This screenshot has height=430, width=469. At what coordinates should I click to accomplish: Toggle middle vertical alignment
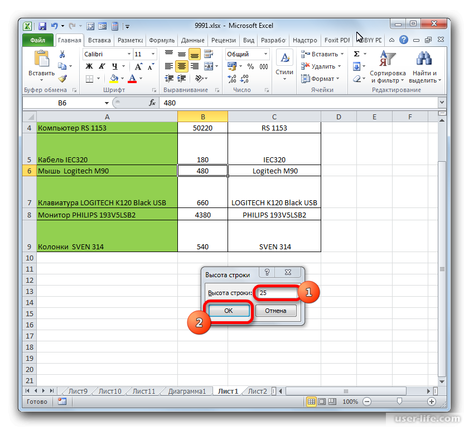[182, 54]
